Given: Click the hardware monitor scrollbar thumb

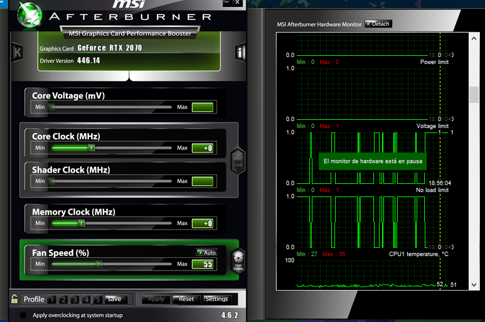Looking at the screenshot, I should pos(474,95).
